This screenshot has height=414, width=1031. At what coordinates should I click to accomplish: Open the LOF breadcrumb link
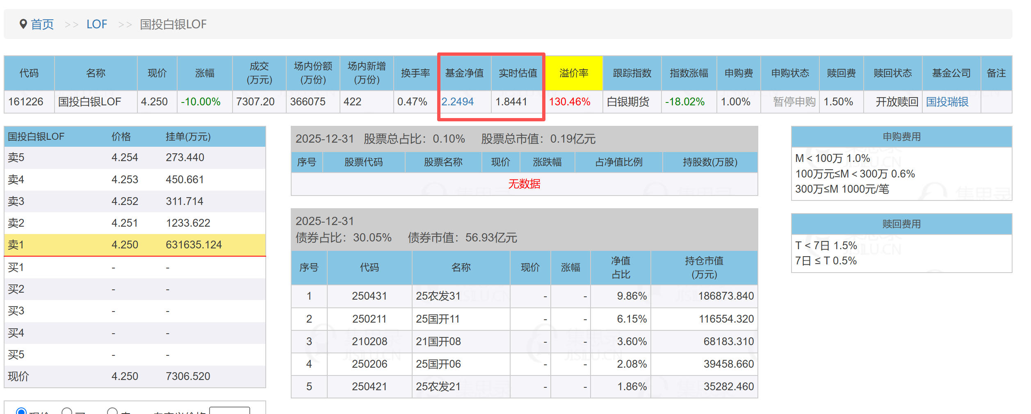coord(96,25)
